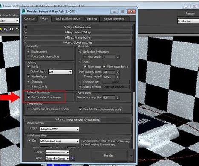Screen dimensions: 199x166
Task: Enable the Max depth checkbox
Action: point(85,56)
